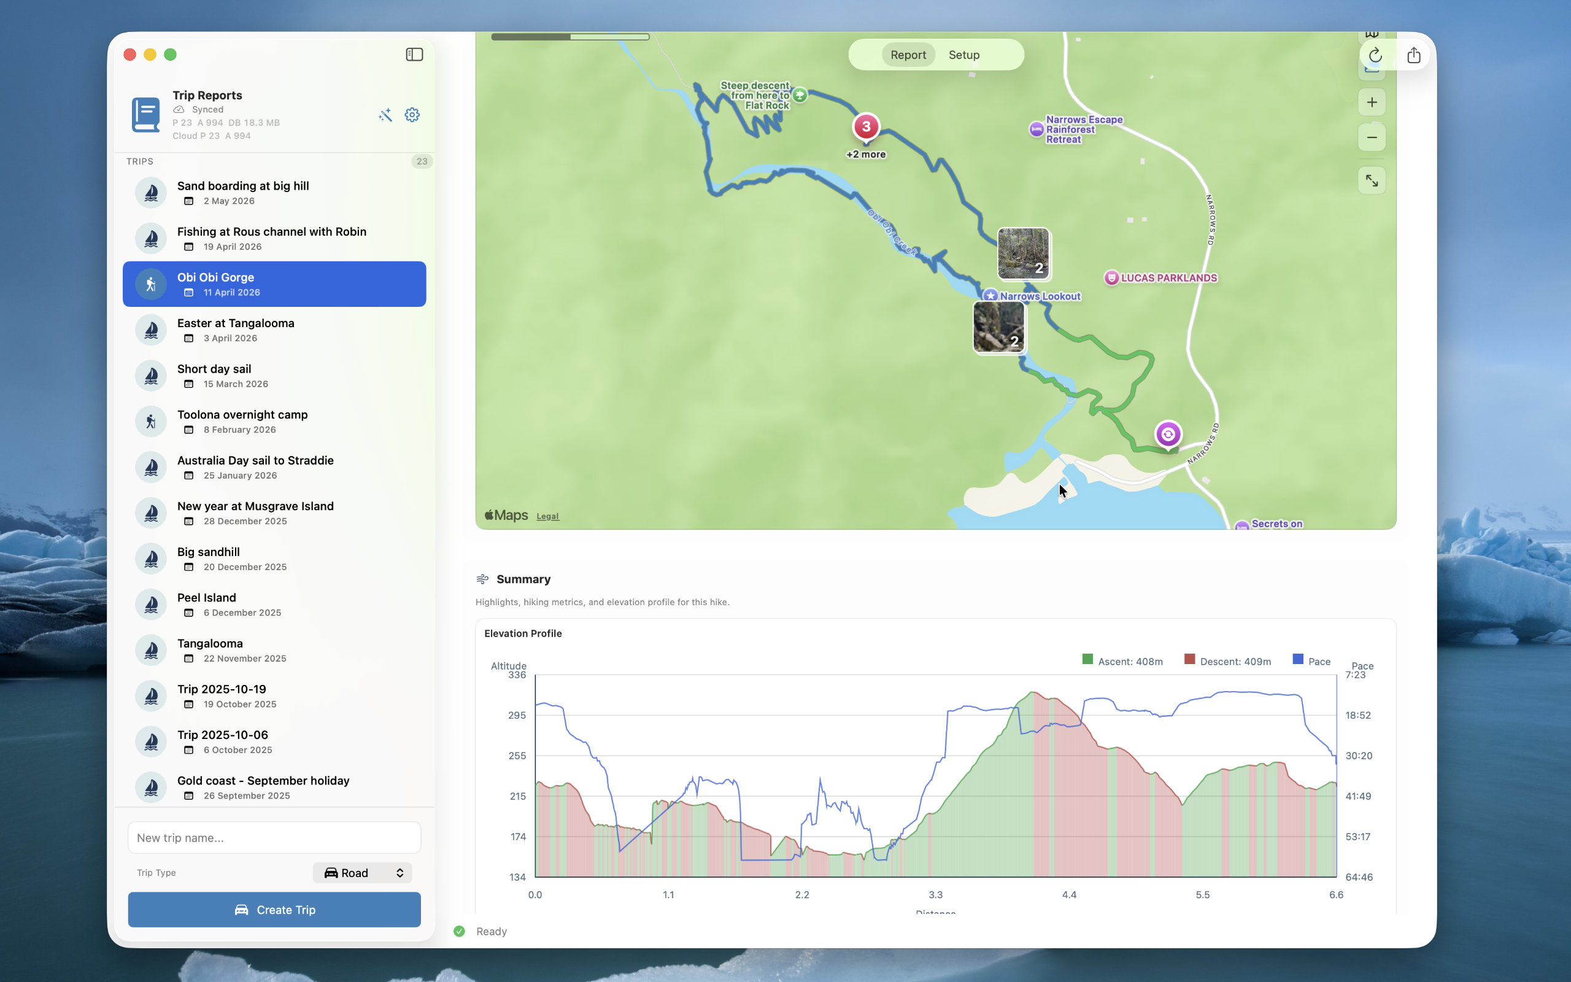
Task: Open the settings gear icon
Action: (412, 115)
